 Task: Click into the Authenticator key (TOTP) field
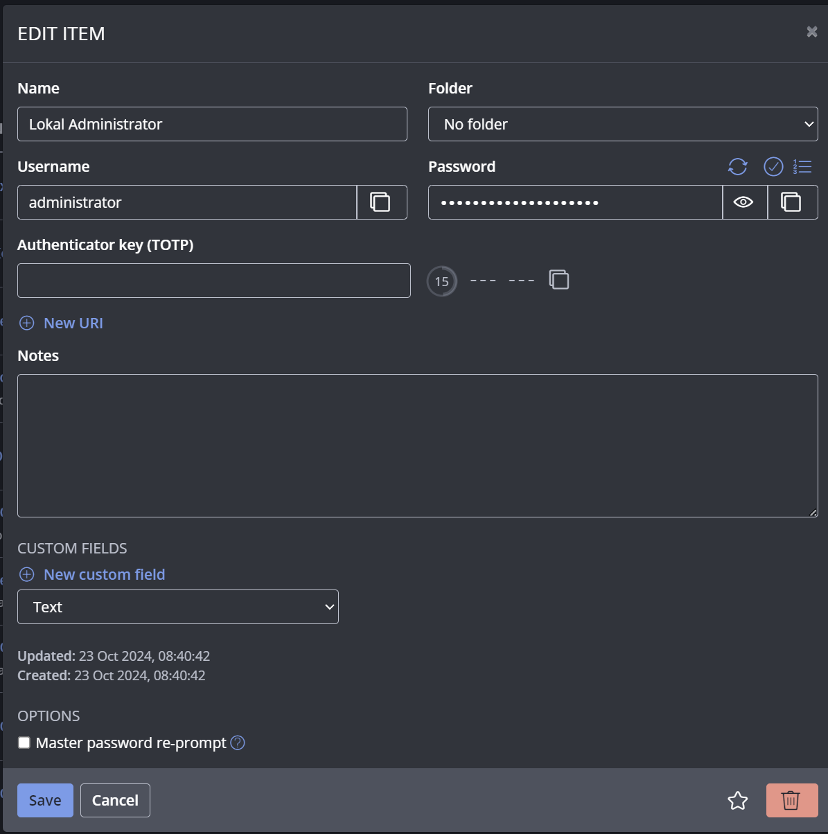pos(213,281)
